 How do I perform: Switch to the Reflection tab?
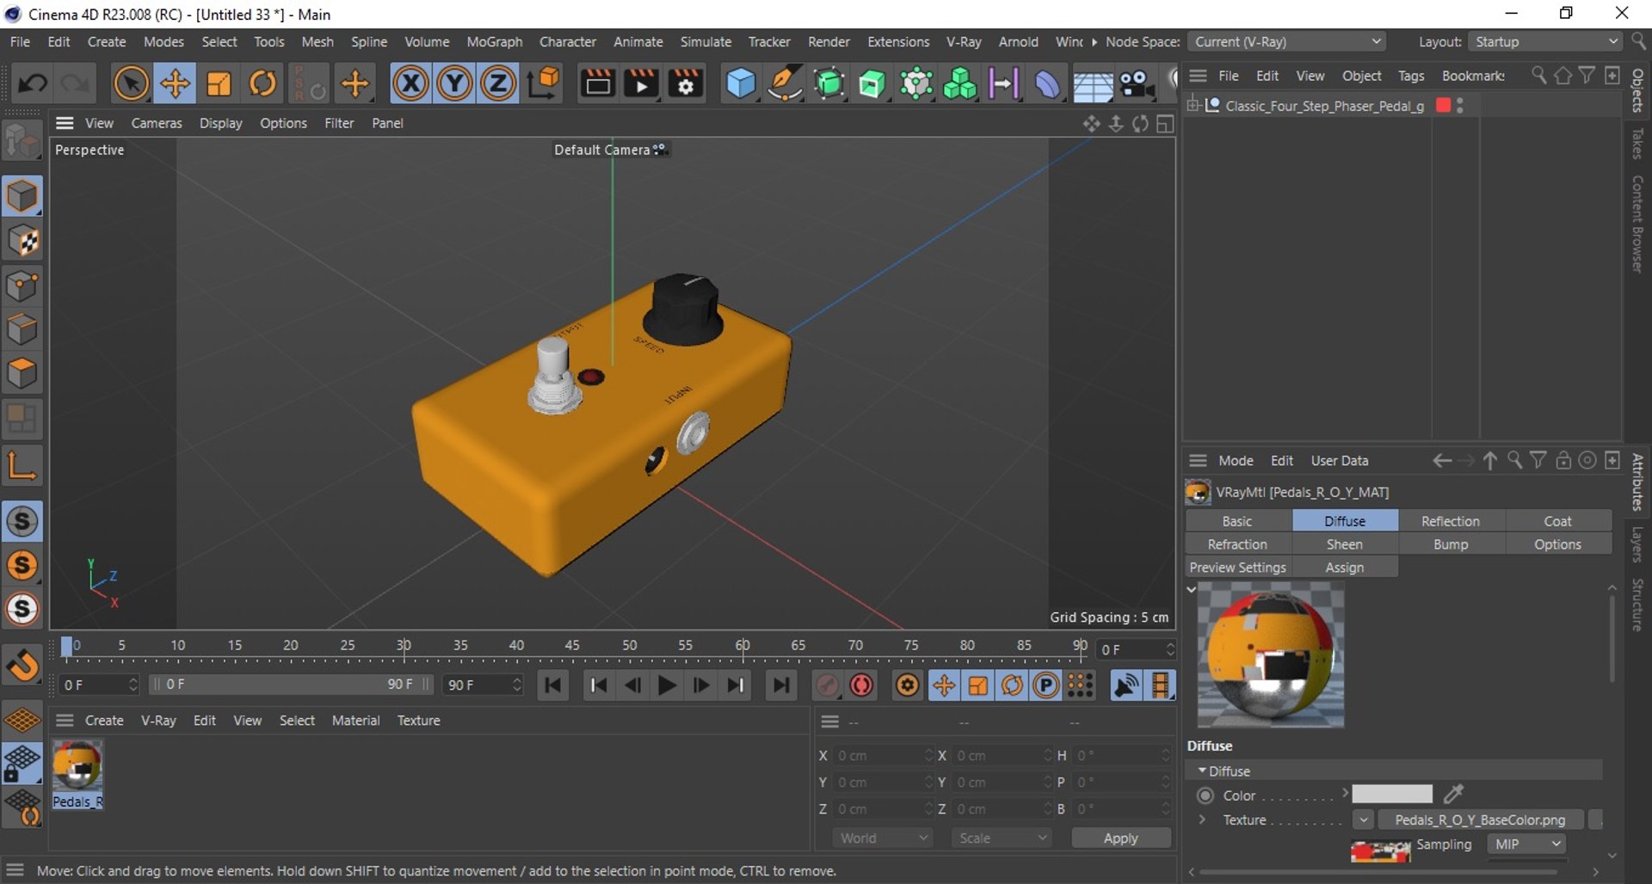click(x=1451, y=521)
